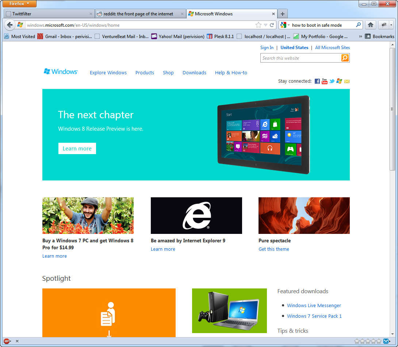Click the blue icon next to rating stars

[386, 341]
